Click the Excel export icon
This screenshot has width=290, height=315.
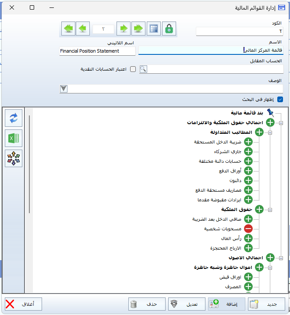pos(13,138)
